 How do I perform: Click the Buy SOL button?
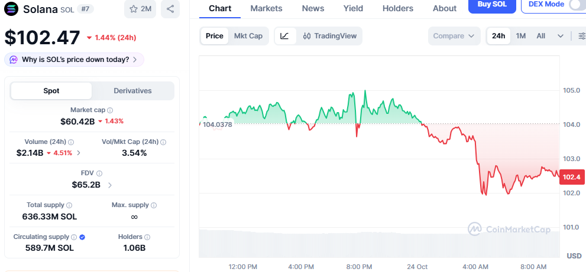point(492,5)
